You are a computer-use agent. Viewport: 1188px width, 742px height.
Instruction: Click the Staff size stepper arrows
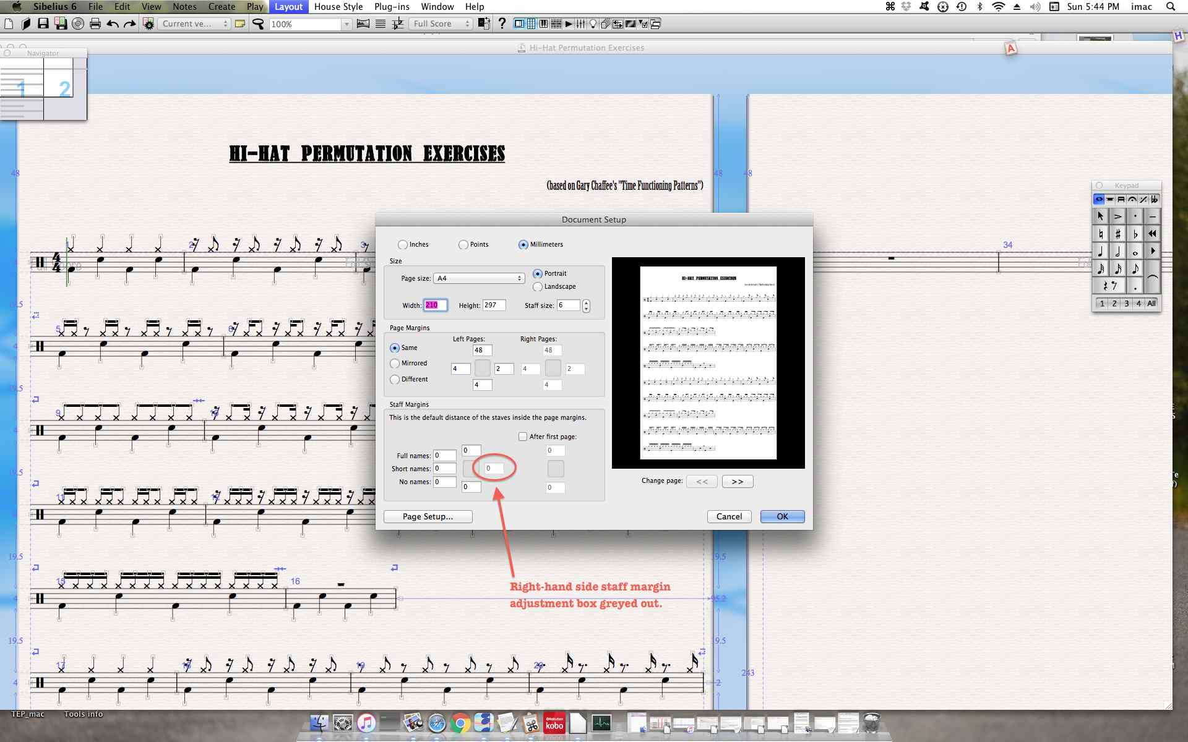click(586, 305)
